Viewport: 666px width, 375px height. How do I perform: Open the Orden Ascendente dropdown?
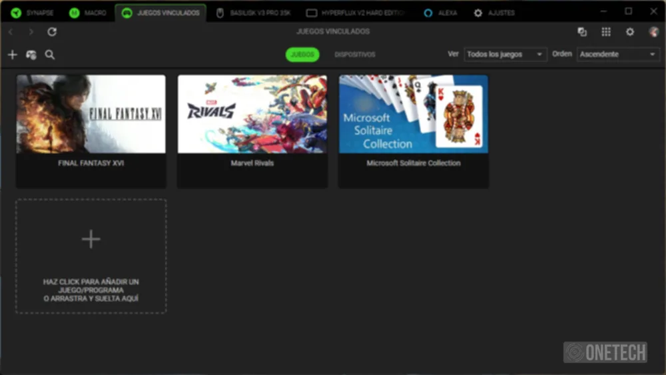point(617,55)
